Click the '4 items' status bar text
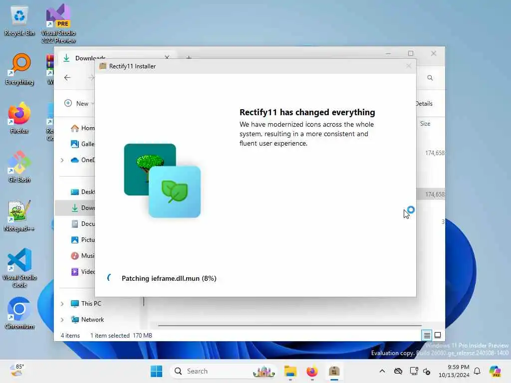Viewport: 511px width, 383px height. tap(70, 336)
